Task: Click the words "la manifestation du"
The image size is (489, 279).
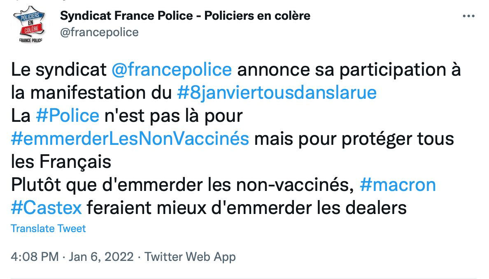Action: (x=91, y=93)
